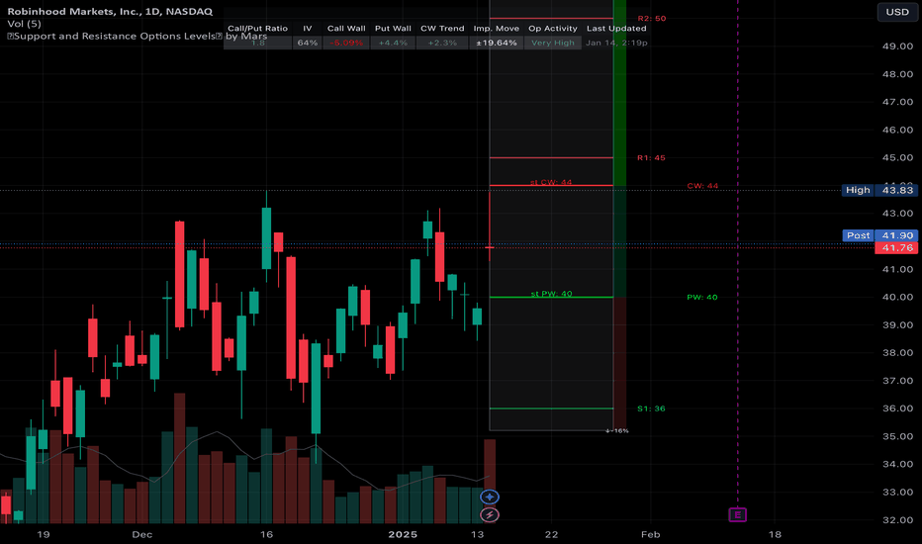Click the IV value 64% cell
The image size is (922, 544).
tap(308, 43)
